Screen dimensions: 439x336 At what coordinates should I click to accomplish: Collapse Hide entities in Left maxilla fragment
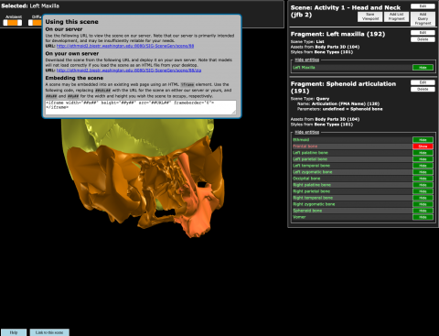[307, 60]
